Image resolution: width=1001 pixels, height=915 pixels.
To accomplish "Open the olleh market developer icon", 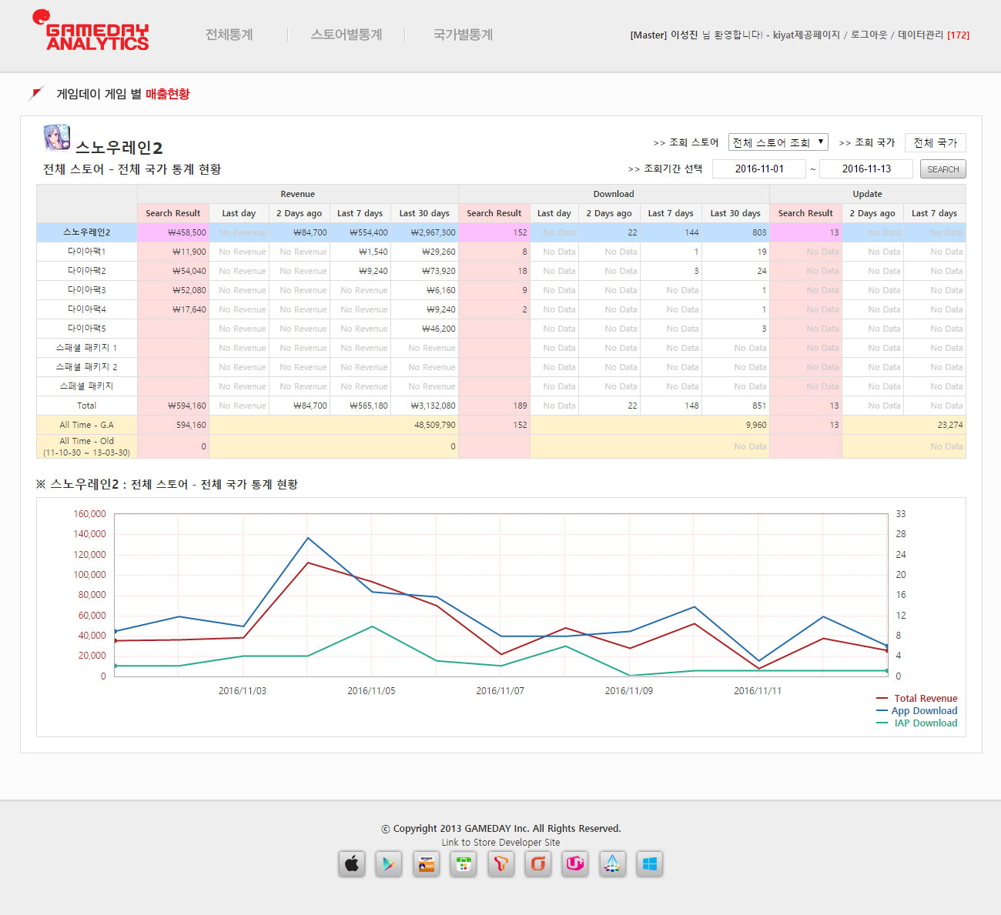I will 538,864.
